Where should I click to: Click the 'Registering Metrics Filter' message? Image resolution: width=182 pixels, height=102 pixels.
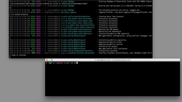[110, 42]
